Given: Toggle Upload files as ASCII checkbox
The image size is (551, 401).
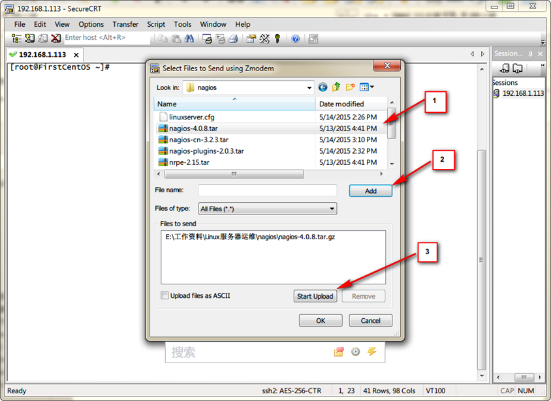Looking at the screenshot, I should [x=165, y=295].
